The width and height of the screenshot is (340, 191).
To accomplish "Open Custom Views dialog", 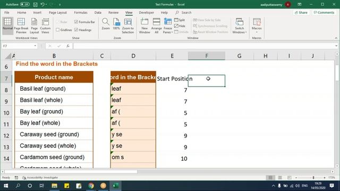I will [45, 26].
